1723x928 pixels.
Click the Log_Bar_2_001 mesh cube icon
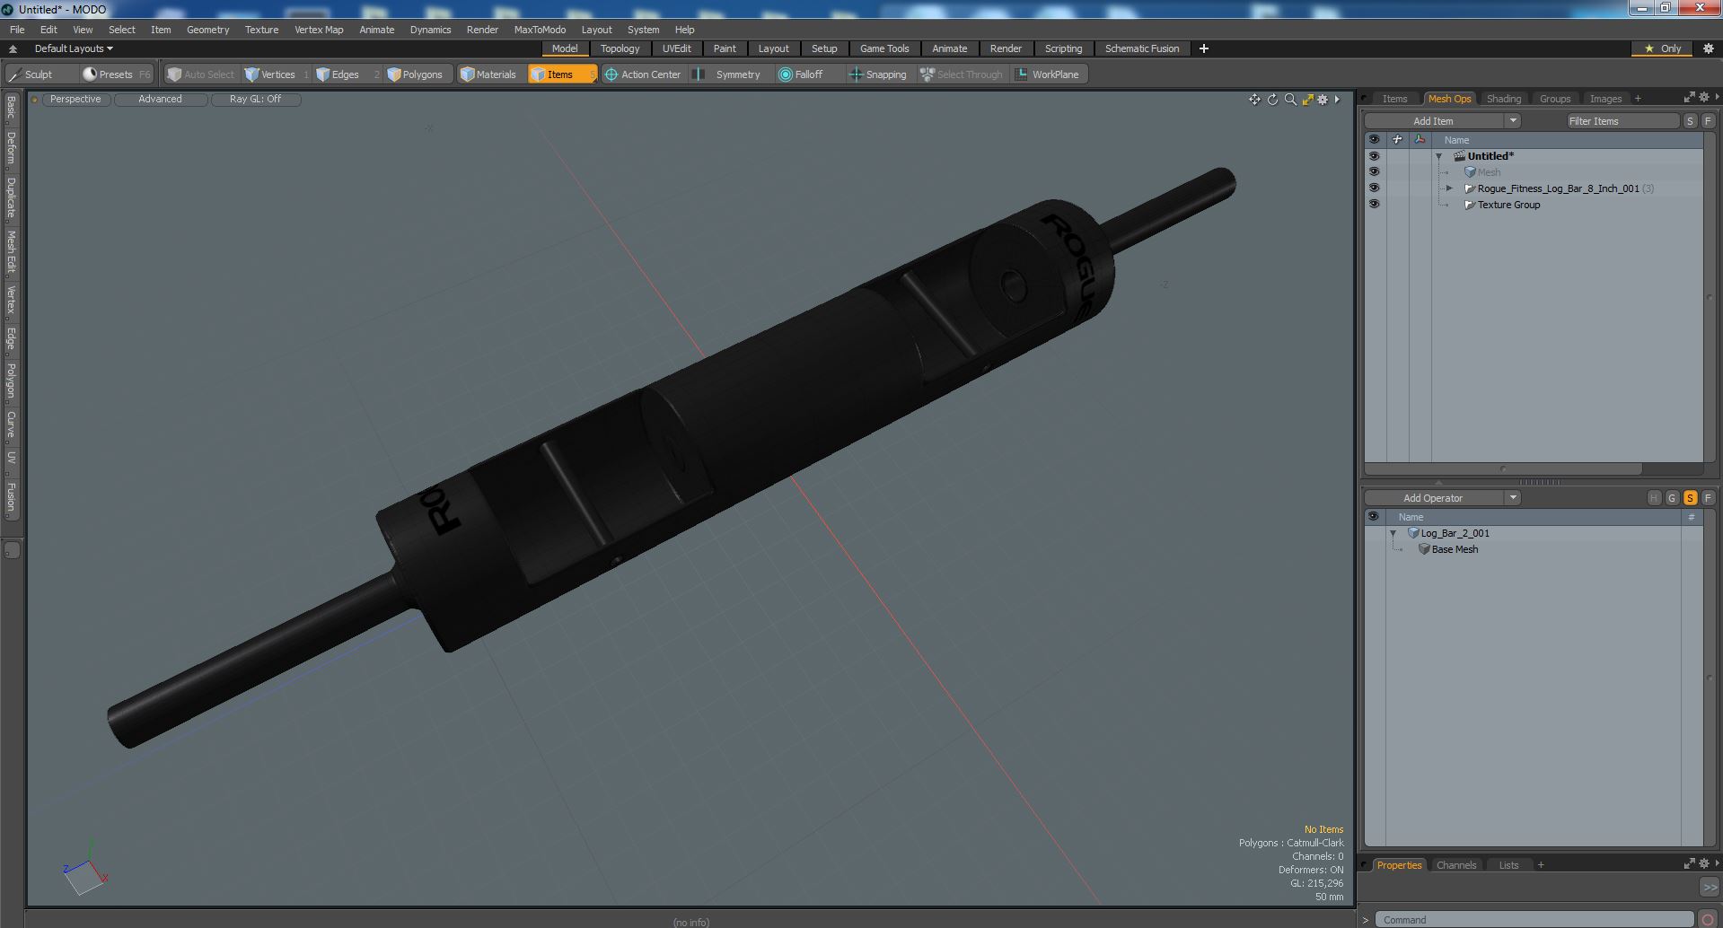pyautogui.click(x=1413, y=533)
